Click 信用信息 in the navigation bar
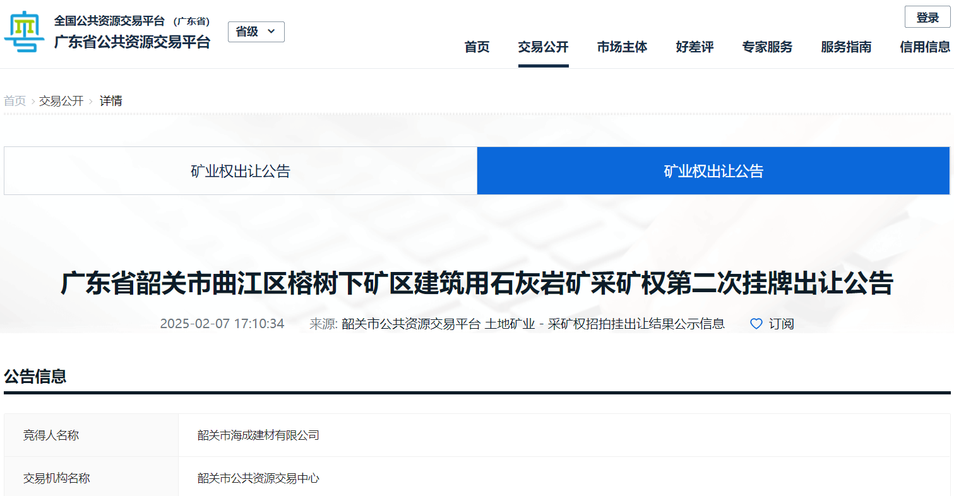The width and height of the screenshot is (954, 496). pyautogui.click(x=925, y=47)
